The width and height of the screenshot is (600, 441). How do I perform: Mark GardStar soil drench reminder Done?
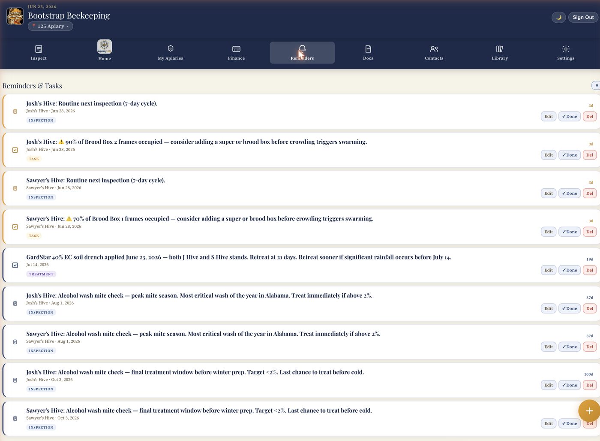(570, 270)
